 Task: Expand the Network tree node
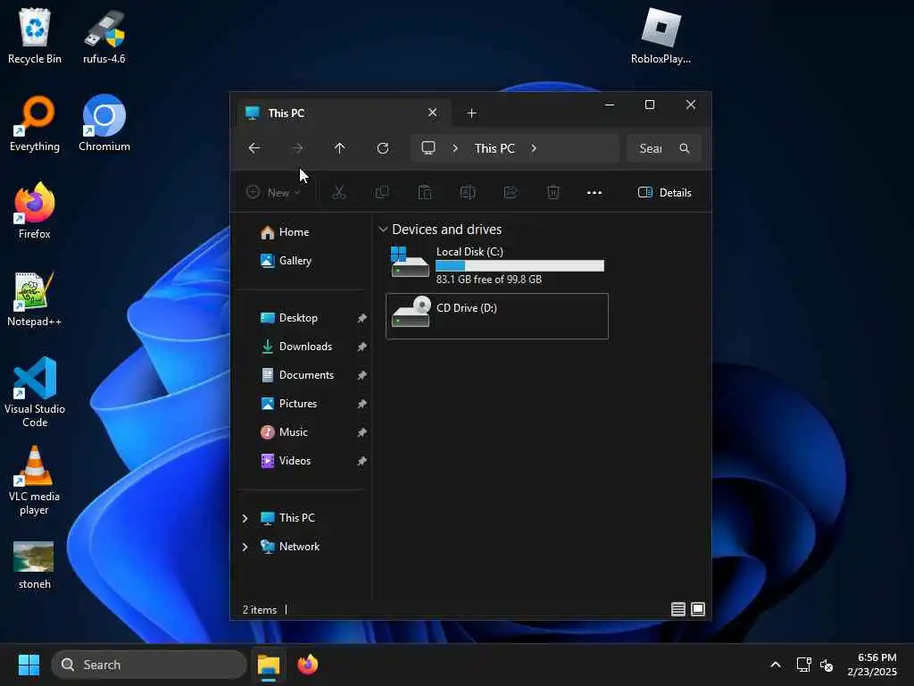pos(245,547)
